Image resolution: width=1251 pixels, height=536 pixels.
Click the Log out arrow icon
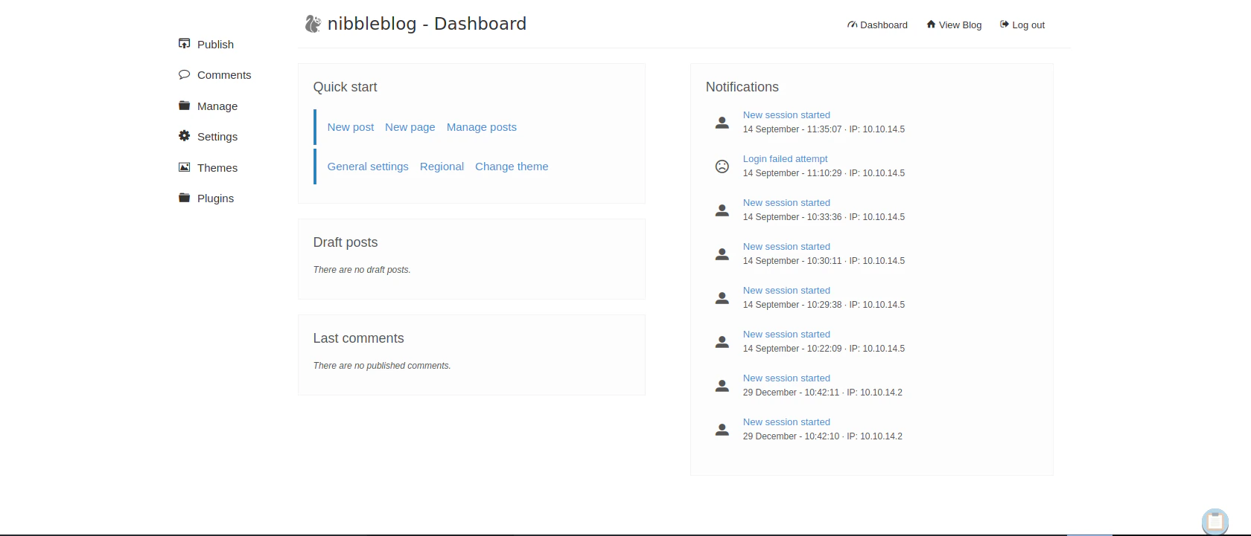coord(1004,25)
